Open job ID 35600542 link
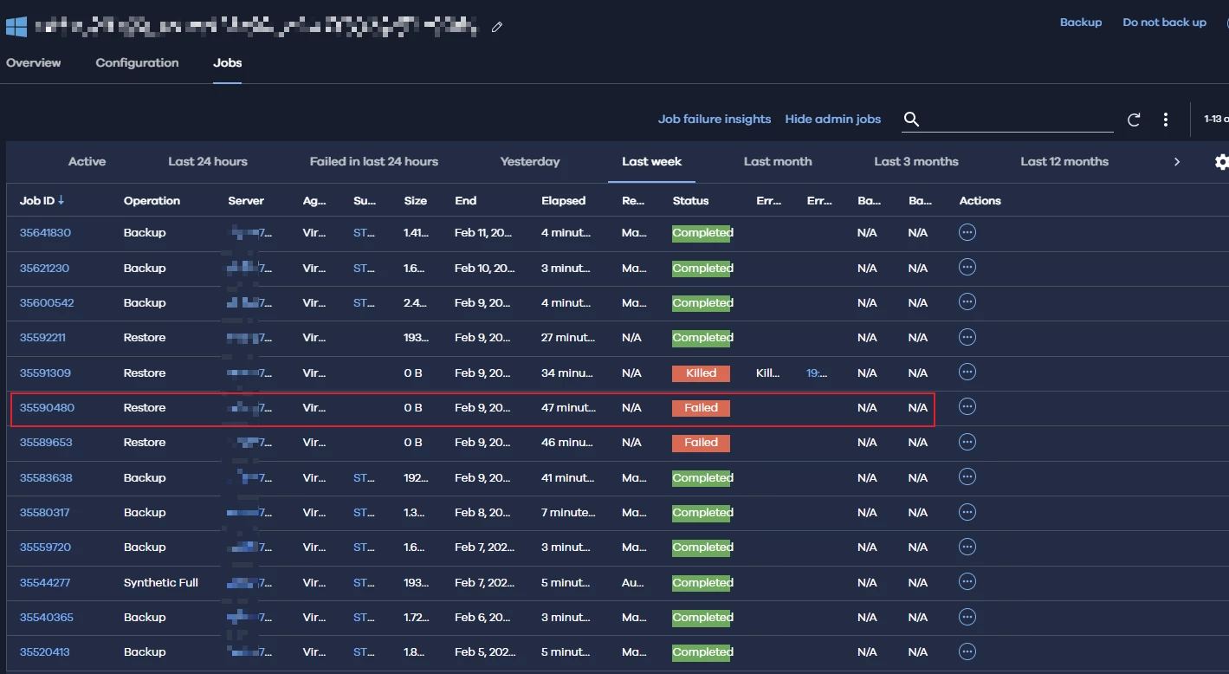 point(47,303)
